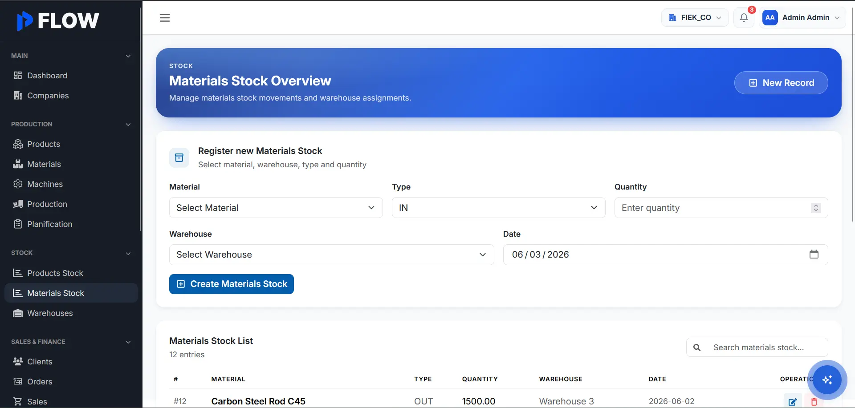Click the Planification clipboard icon
Image resolution: width=855 pixels, height=408 pixels.
click(x=18, y=224)
